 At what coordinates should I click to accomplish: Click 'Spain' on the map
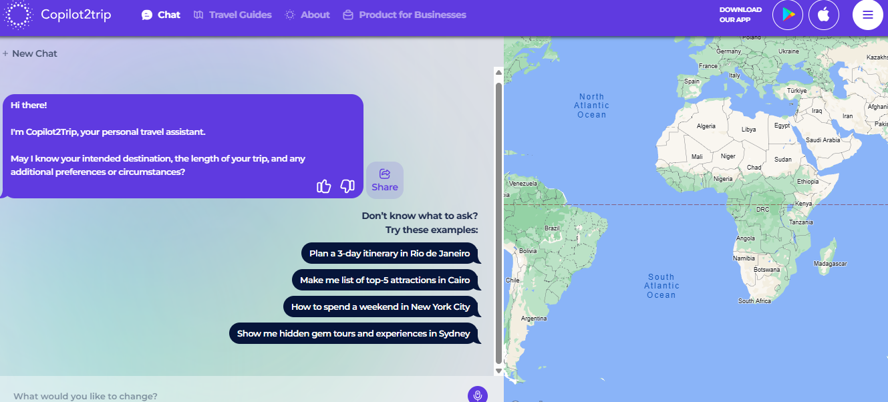point(692,81)
